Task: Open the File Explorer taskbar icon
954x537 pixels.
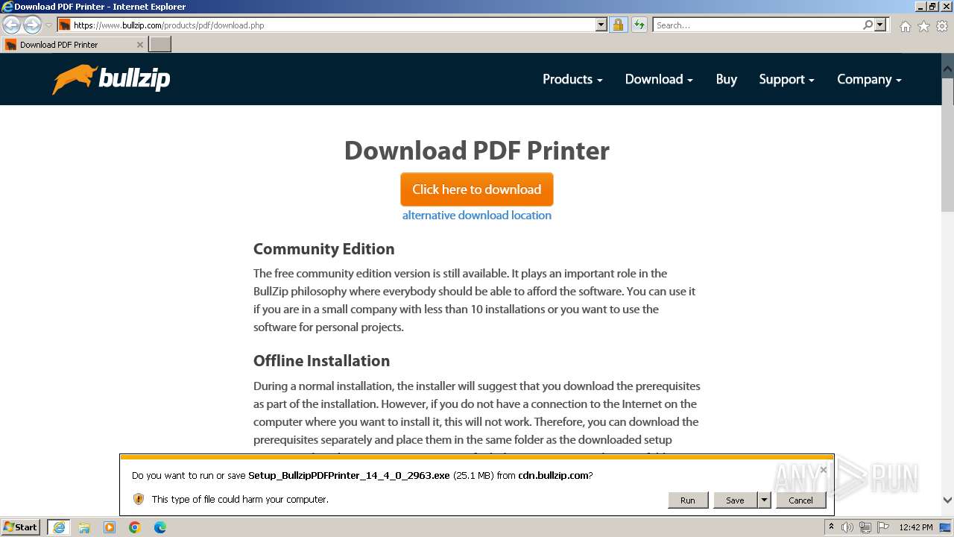Action: pyautogui.click(x=84, y=527)
